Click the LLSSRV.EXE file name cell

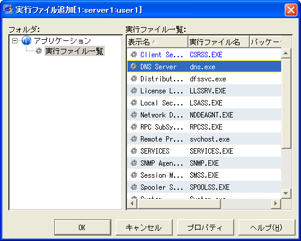[x=208, y=91]
